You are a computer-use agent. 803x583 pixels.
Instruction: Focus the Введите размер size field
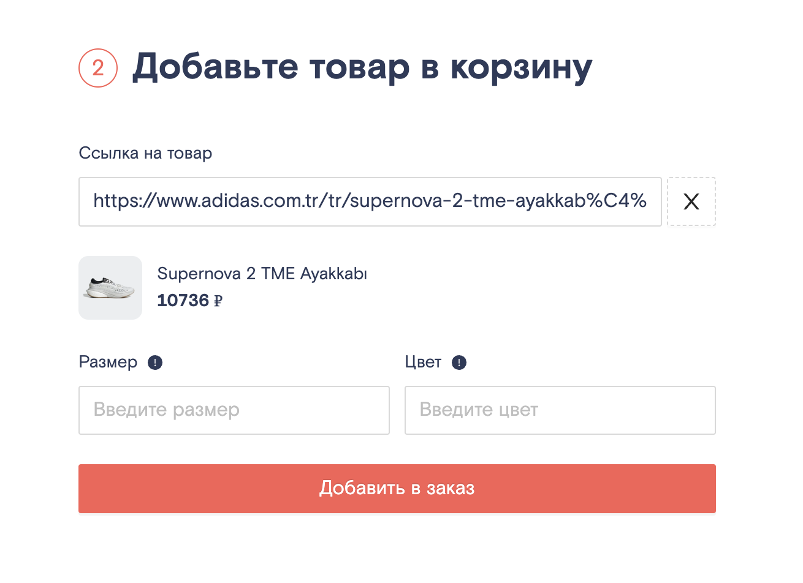(x=234, y=410)
